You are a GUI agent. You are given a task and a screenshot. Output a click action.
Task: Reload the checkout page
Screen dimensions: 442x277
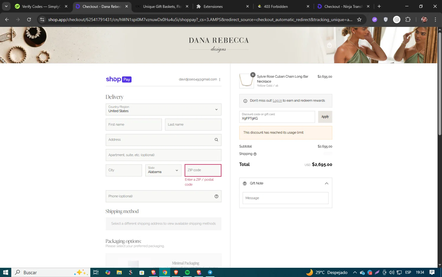click(29, 19)
